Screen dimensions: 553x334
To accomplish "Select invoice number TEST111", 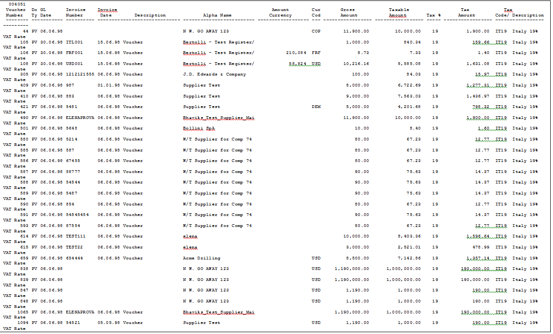I will pos(76,237).
